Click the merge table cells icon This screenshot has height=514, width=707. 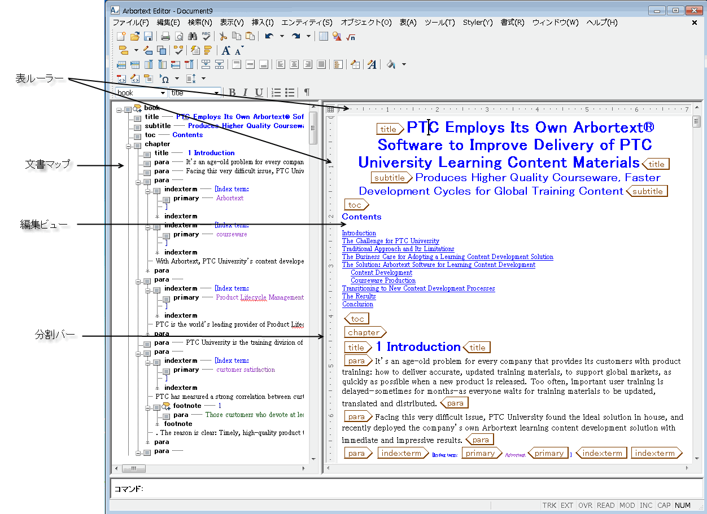pyautogui.click(x=206, y=64)
